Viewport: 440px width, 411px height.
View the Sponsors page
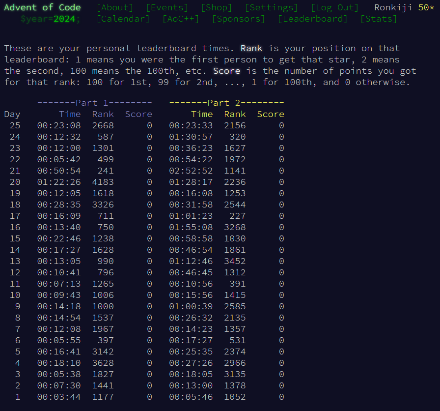[x=238, y=19]
